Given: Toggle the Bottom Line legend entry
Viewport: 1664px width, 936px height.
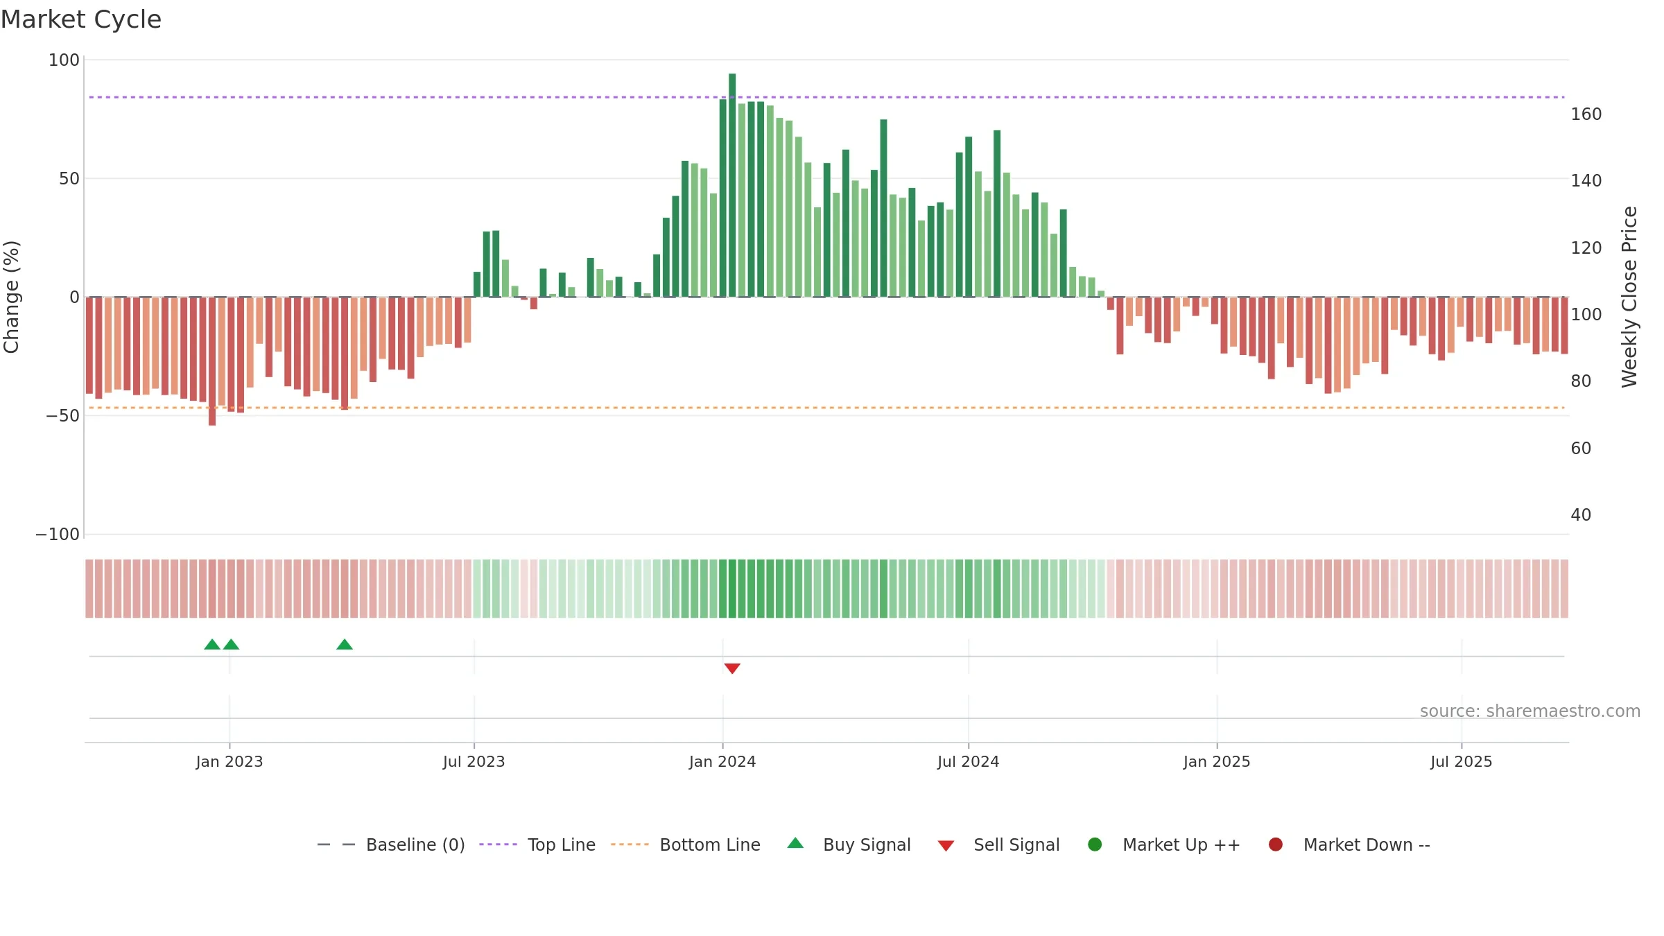Looking at the screenshot, I should pyautogui.click(x=685, y=844).
